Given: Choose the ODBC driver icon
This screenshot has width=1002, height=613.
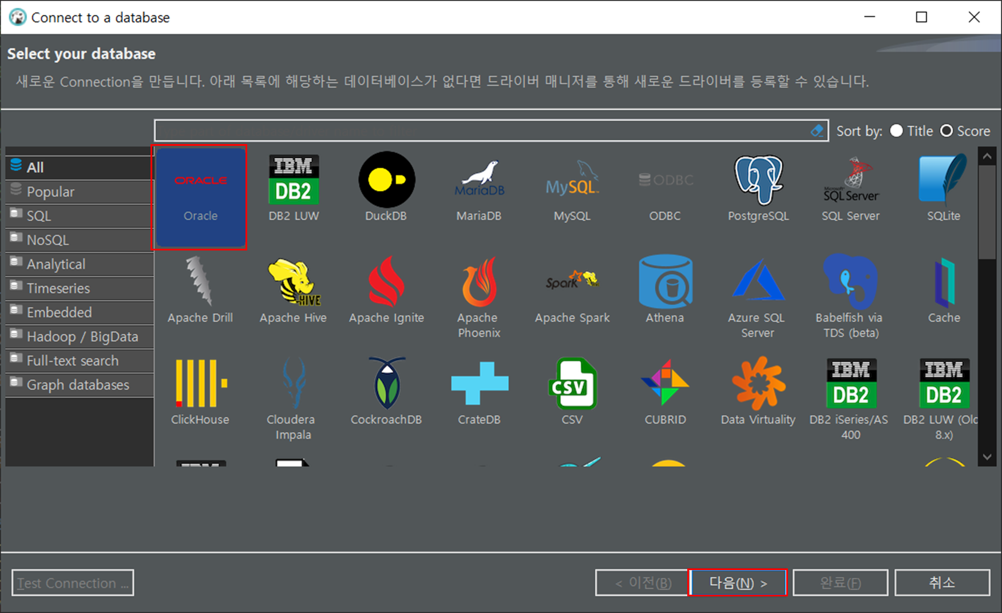Looking at the screenshot, I should pos(665,180).
